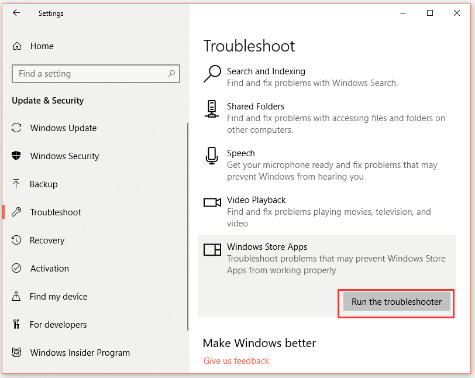Screen dimensions: 475x378
Task: Click the Windows Update sync icon
Action: pos(16,128)
